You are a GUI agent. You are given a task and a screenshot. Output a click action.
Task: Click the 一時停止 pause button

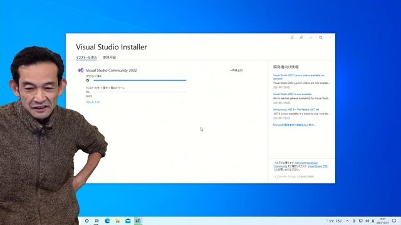tap(236, 70)
